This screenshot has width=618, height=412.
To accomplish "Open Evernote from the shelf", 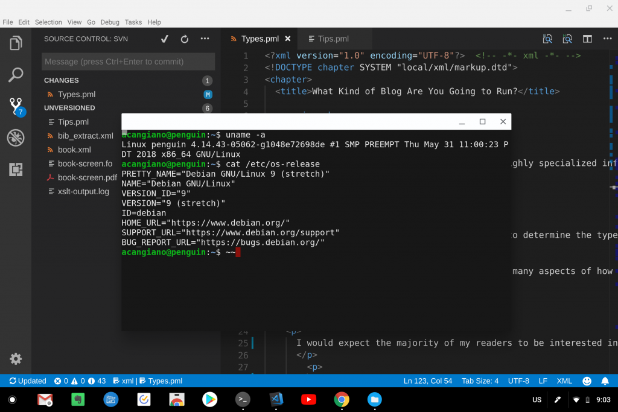I will 78,399.
